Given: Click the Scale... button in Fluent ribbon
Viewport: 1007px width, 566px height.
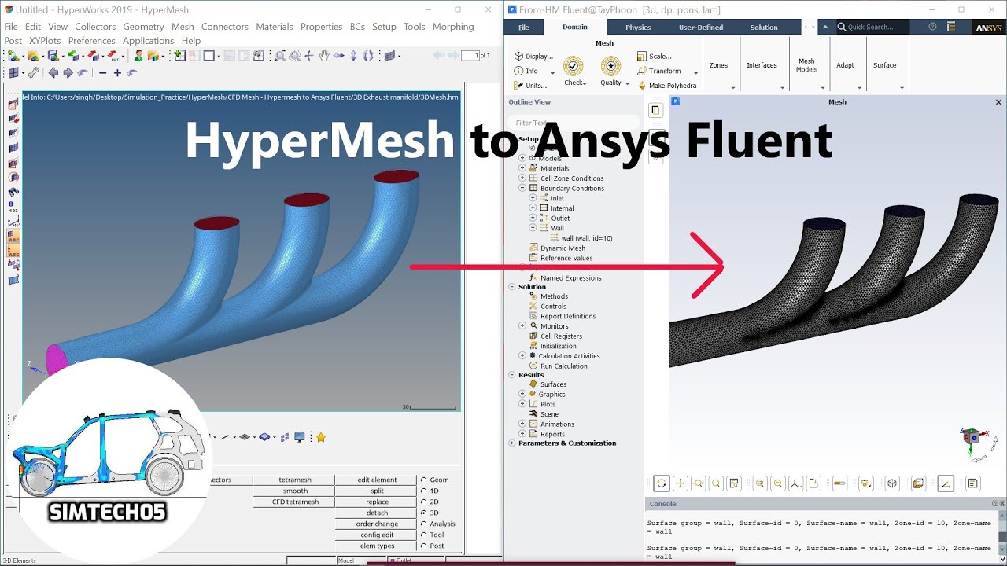Looking at the screenshot, I should click(x=654, y=57).
